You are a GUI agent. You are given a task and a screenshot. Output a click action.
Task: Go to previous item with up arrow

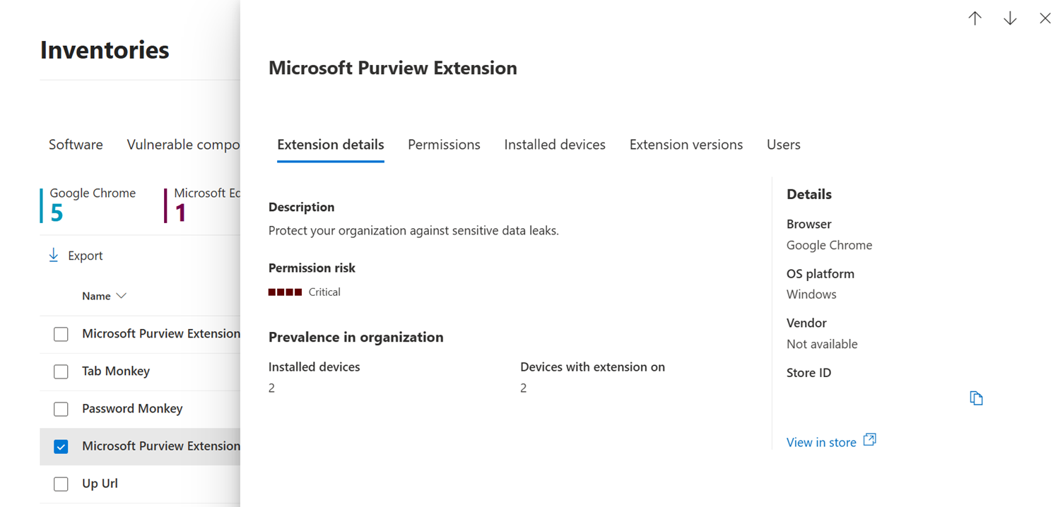tap(975, 19)
